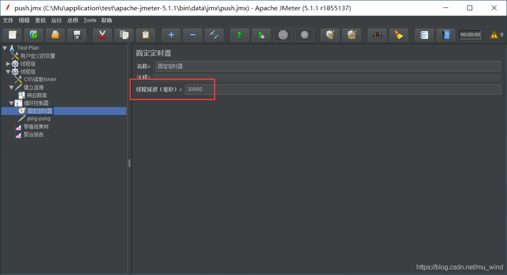Click the Toggle enable/disable icon
507x275 pixels.
point(214,35)
